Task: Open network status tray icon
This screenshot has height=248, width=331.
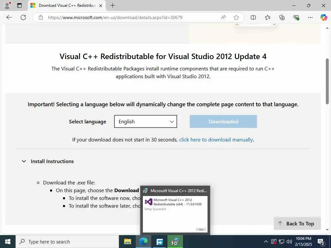Action: click(x=282, y=242)
